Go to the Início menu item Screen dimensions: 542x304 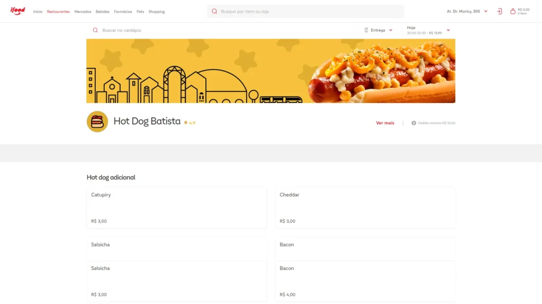coord(38,12)
